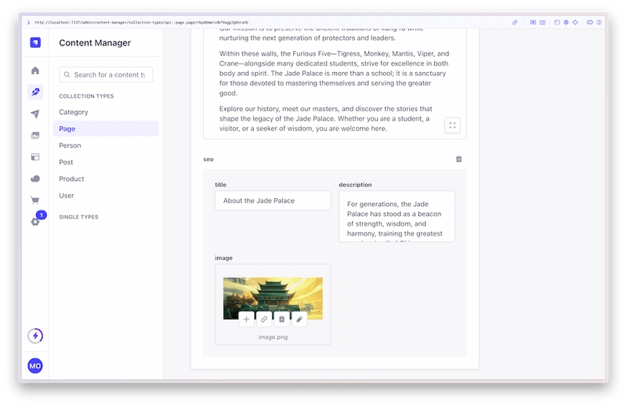
Task: Copy the image link via chain icon
Action: tap(264, 319)
